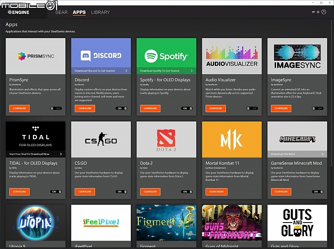The width and height of the screenshot is (334, 249).
Task: Open the announcements megaphone icon
Action: (313, 12)
